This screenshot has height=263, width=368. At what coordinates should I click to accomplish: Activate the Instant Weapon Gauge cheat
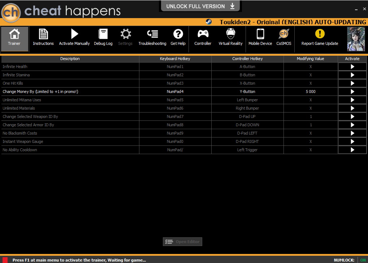(352, 141)
